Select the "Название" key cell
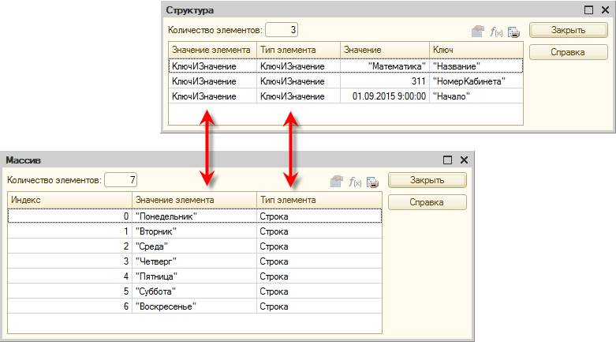Viewport: 616px width, 342px height. [x=476, y=66]
